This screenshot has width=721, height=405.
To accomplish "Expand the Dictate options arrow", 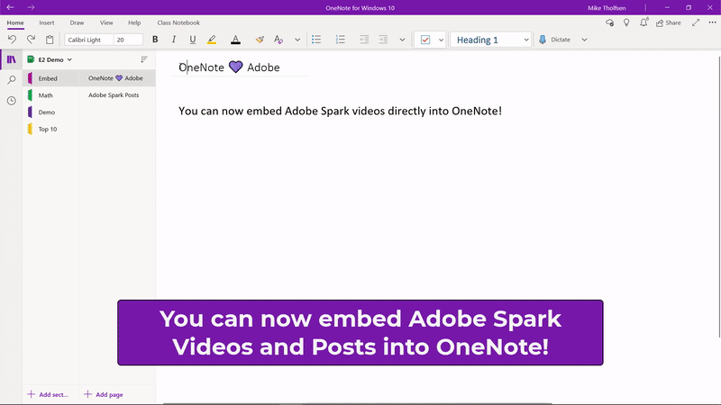I will click(x=584, y=40).
